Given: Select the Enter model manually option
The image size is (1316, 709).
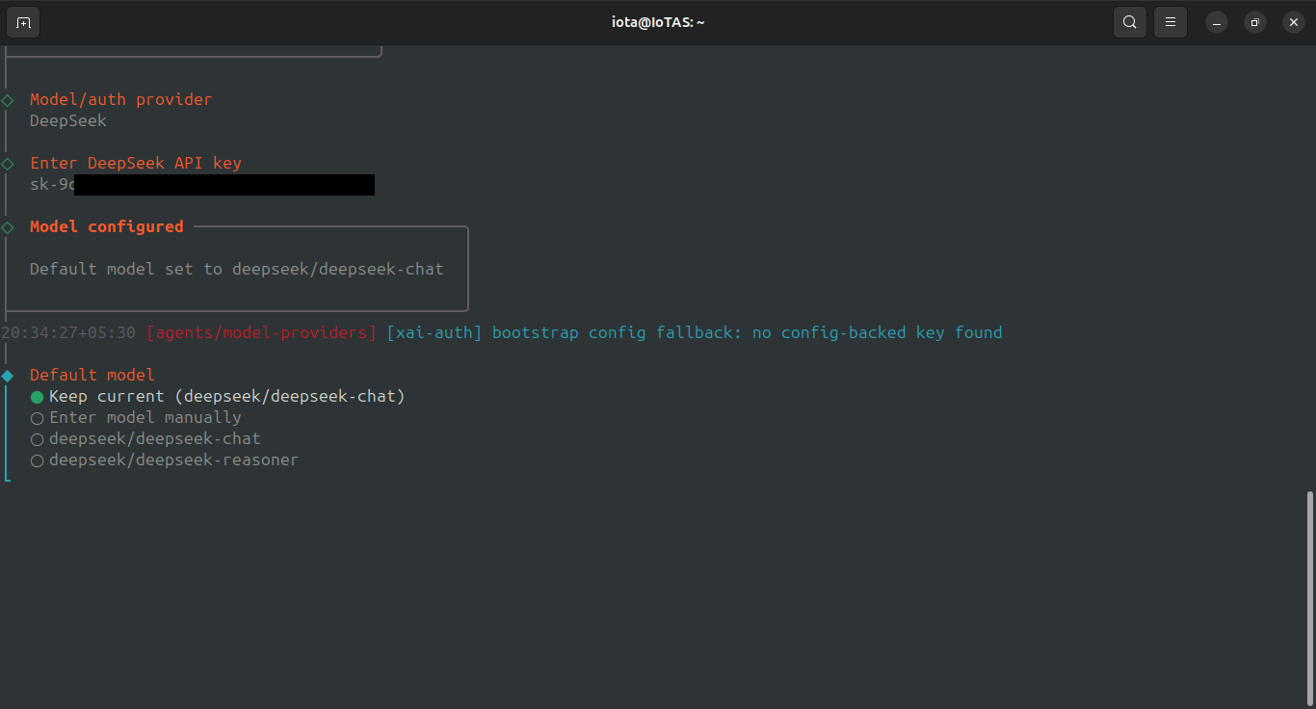Looking at the screenshot, I should click(145, 417).
